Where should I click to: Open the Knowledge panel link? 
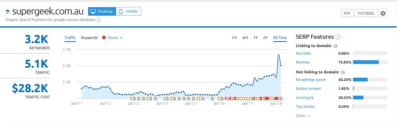point(311,80)
